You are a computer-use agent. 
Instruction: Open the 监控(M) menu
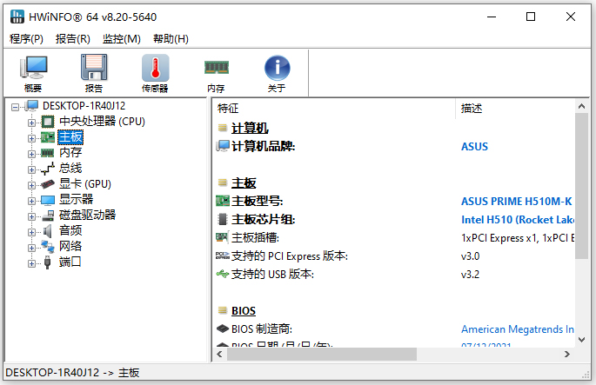coord(121,38)
